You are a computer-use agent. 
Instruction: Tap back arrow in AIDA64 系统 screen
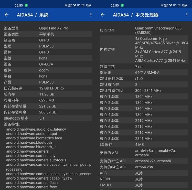point(7,15)
